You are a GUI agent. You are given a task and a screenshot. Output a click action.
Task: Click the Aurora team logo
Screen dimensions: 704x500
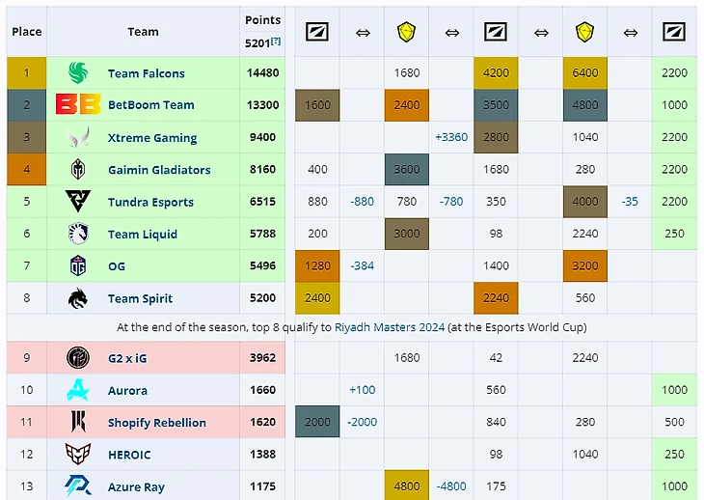(x=78, y=390)
